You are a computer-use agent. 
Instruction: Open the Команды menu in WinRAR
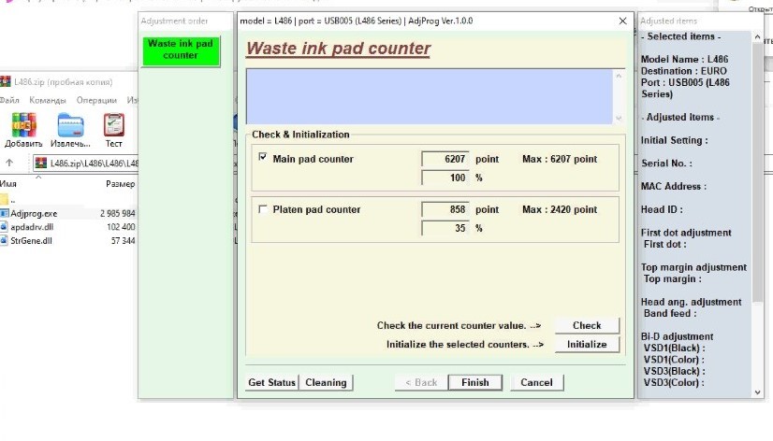(48, 100)
